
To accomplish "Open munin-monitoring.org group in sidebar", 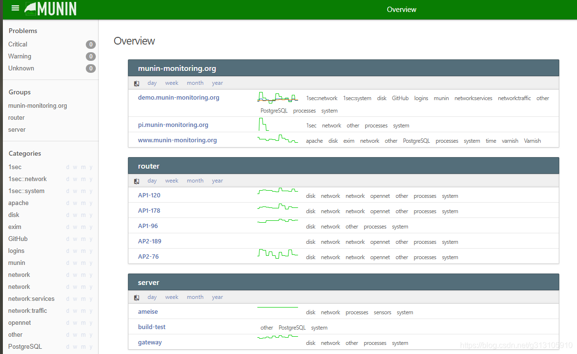I will click(37, 105).
